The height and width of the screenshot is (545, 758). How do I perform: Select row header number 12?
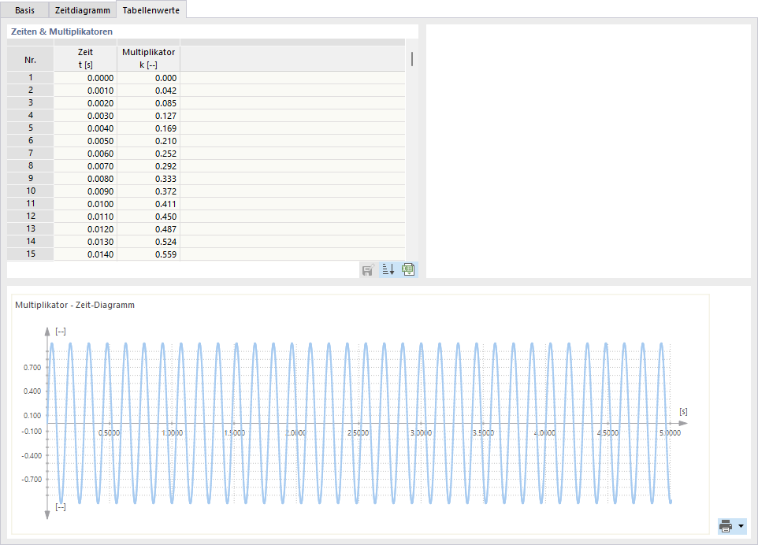point(31,216)
